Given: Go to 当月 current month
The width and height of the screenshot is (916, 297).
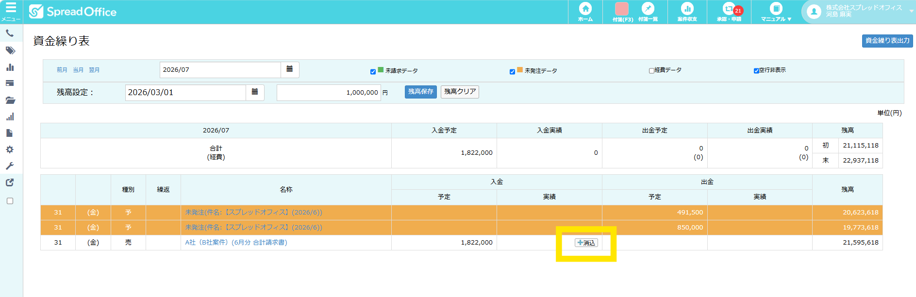Looking at the screenshot, I should coord(78,70).
